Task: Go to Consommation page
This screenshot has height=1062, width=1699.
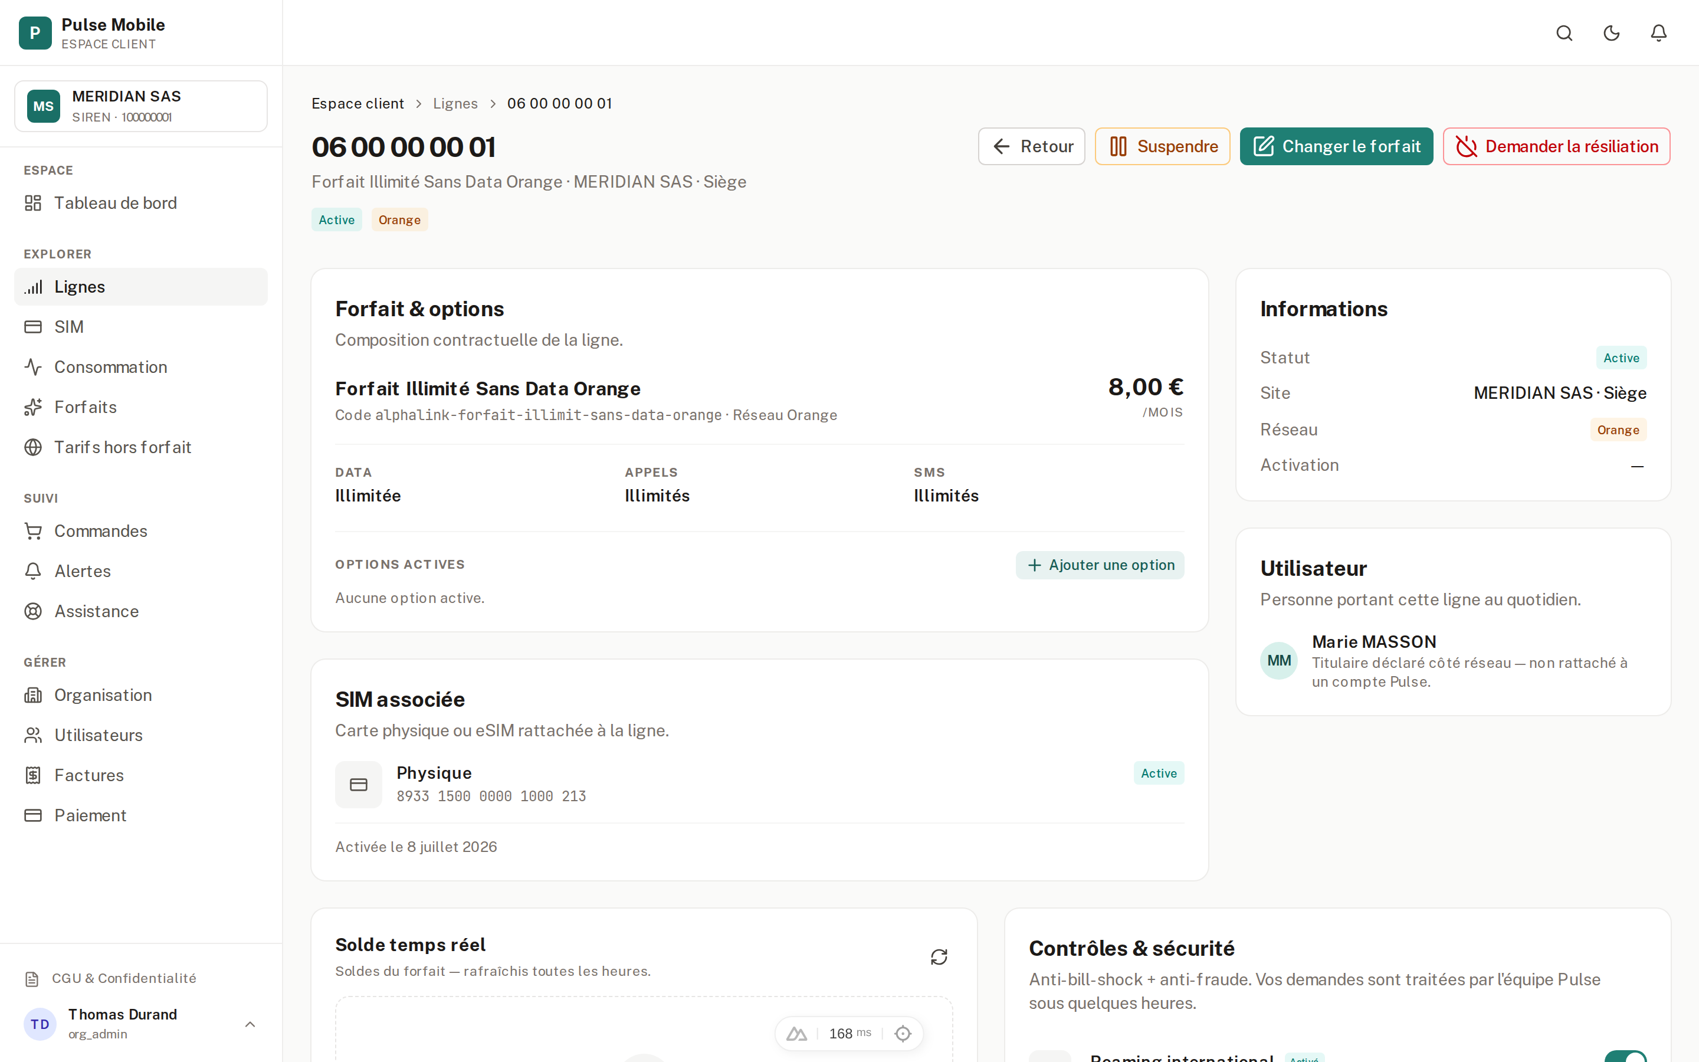Action: pyautogui.click(x=141, y=366)
